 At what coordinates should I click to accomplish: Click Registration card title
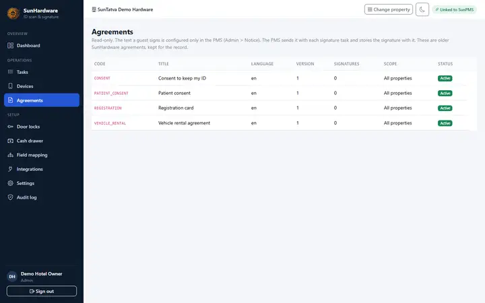click(176, 108)
